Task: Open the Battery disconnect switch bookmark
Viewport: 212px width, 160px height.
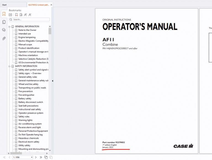Action: 31,102
